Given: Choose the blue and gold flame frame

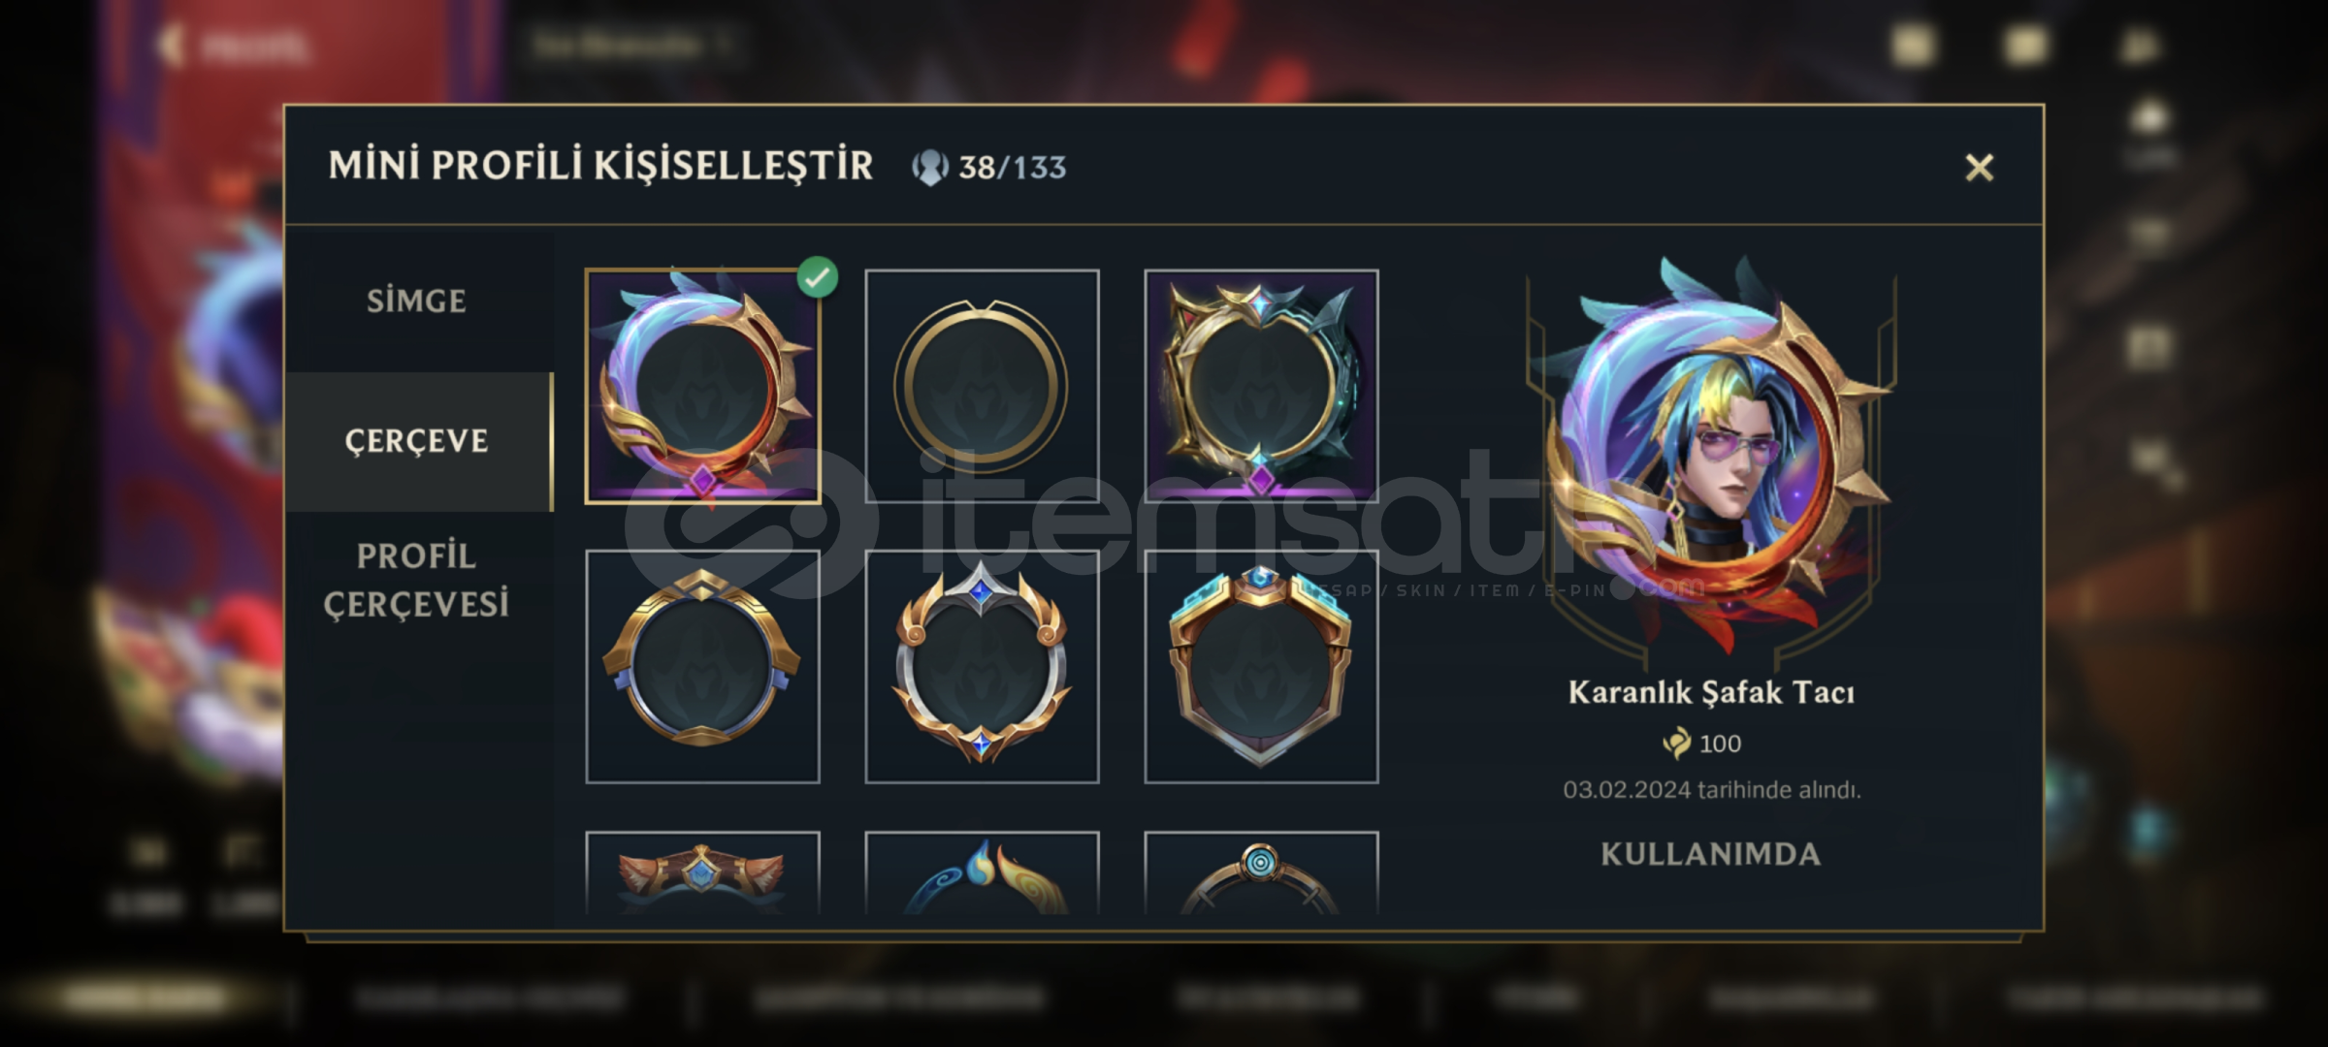Looking at the screenshot, I should [x=982, y=872].
